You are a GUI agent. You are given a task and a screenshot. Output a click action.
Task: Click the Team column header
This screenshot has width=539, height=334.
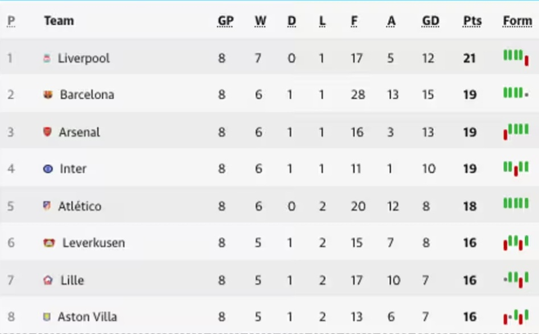(59, 21)
